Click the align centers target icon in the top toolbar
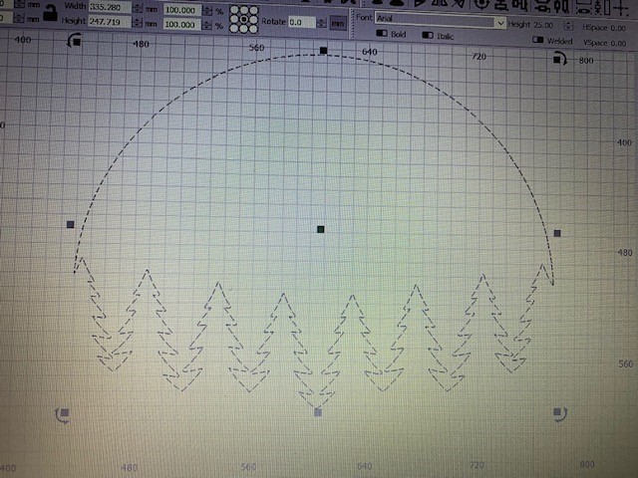Image resolution: width=638 pixels, height=478 pixels. click(481, 4)
